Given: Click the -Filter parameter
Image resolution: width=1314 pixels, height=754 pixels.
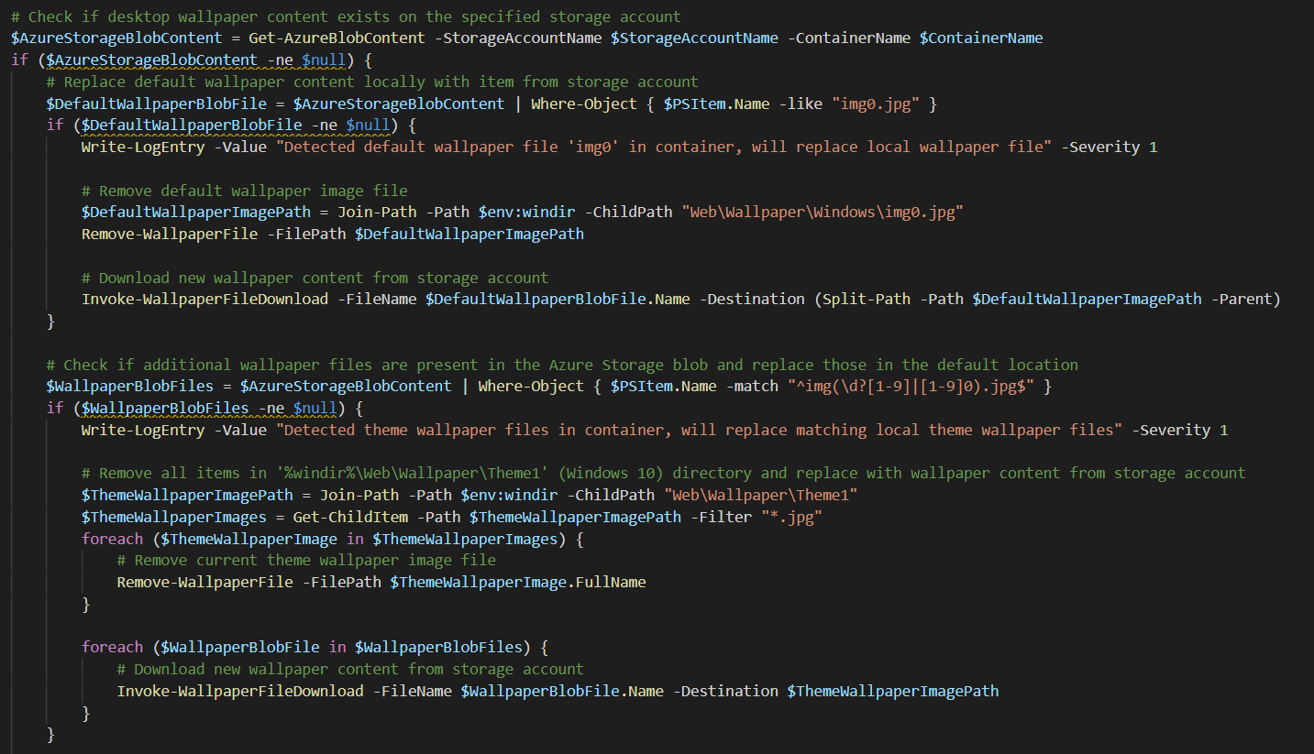Looking at the screenshot, I should click(x=721, y=517).
